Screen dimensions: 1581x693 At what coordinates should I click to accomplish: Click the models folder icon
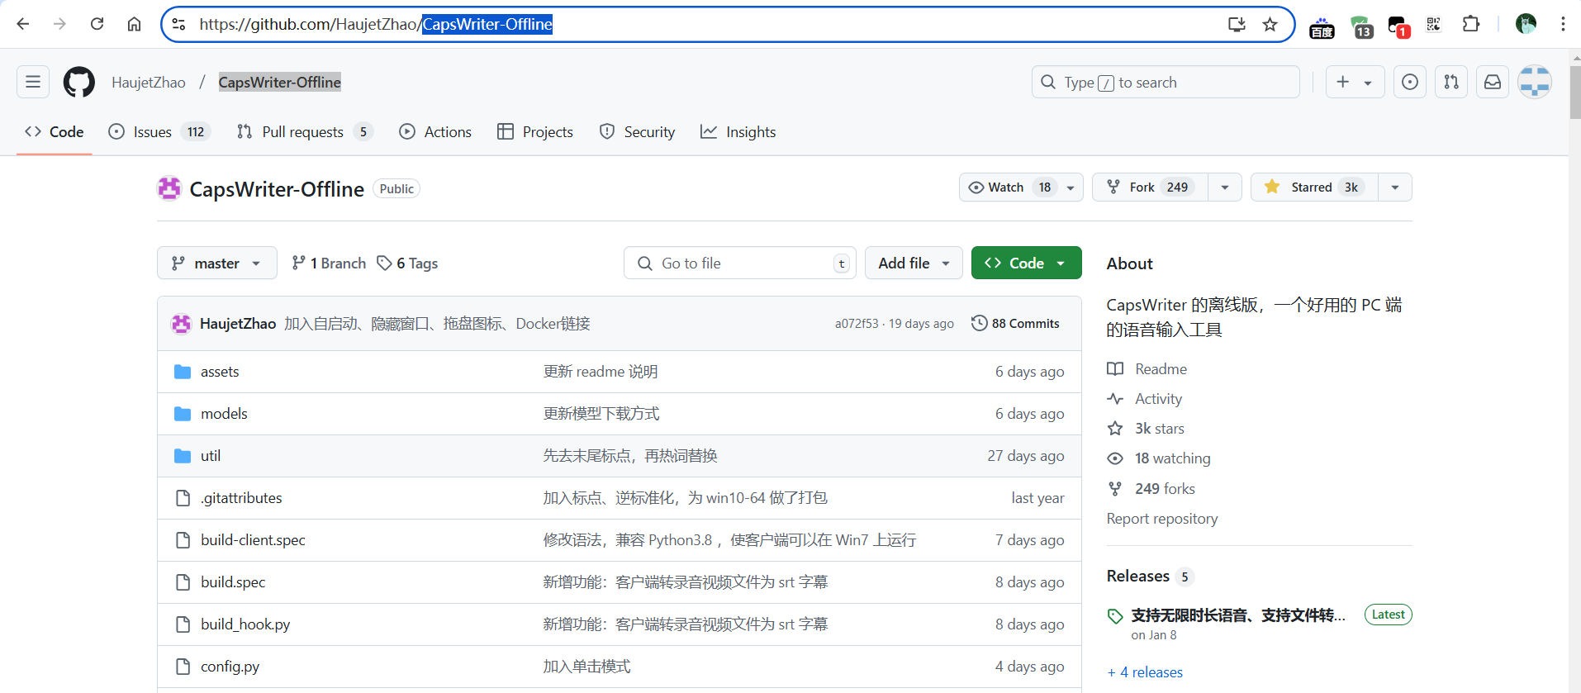click(183, 414)
